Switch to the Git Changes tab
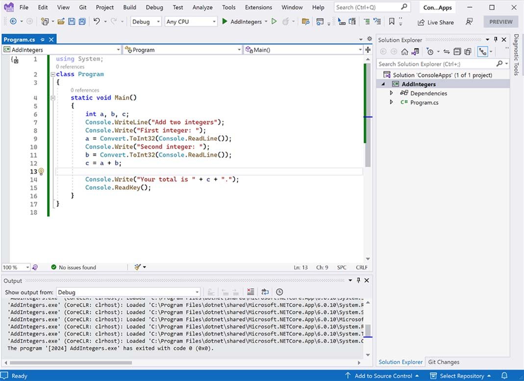Image resolution: width=524 pixels, height=381 pixels. pyautogui.click(x=444, y=362)
